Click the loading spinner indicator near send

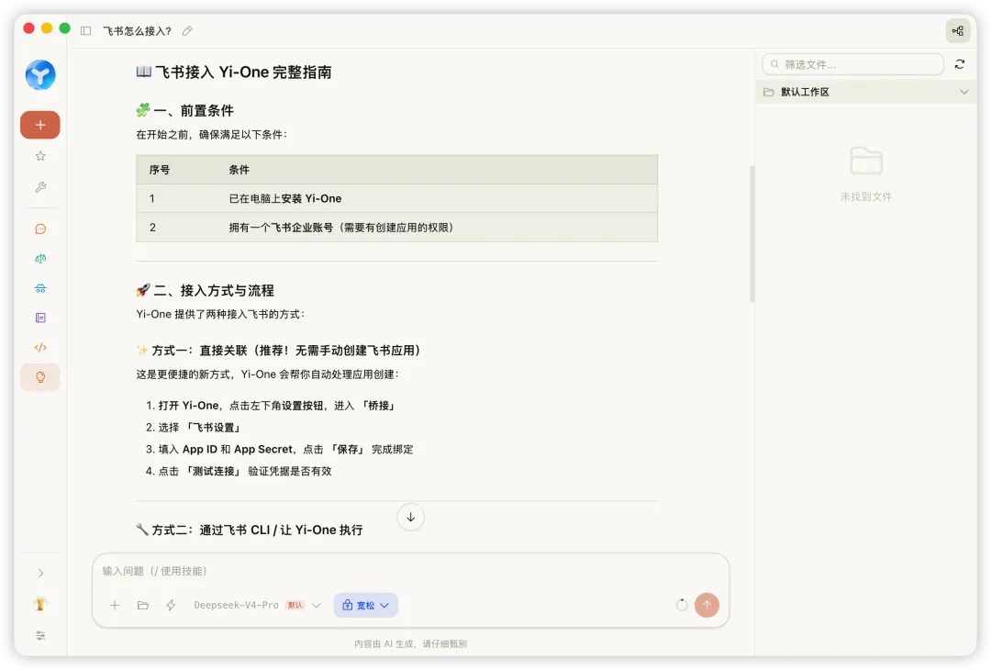pyautogui.click(x=681, y=606)
